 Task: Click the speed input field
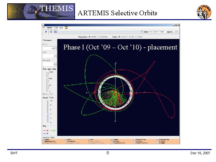tap(174, 32)
